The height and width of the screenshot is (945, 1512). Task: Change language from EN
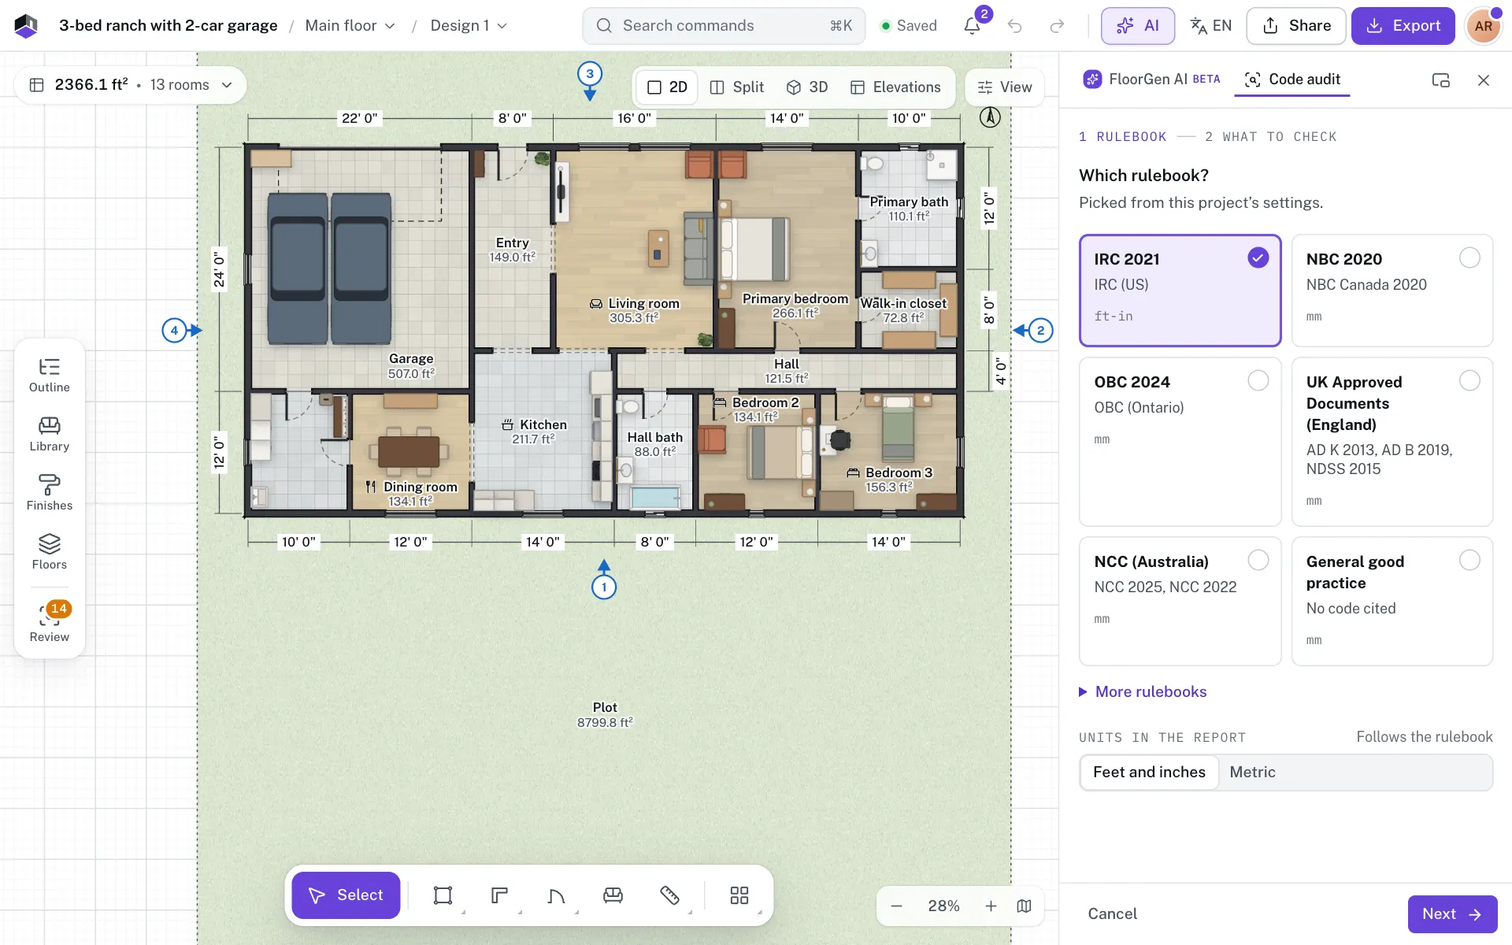click(1210, 26)
